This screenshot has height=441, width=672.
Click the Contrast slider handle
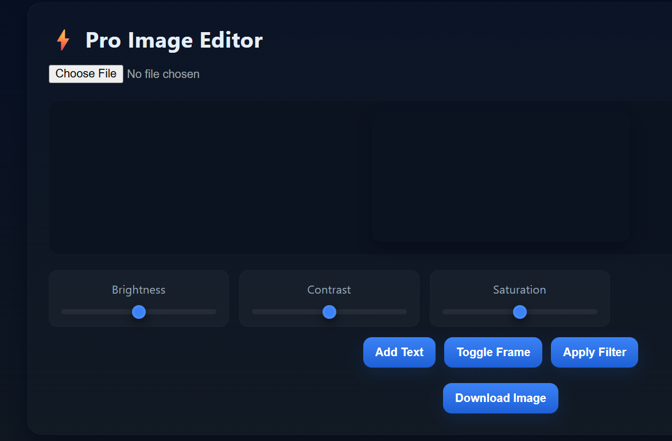click(x=329, y=312)
